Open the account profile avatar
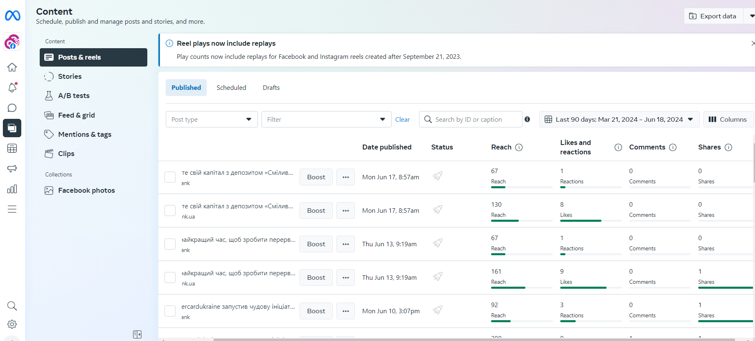The image size is (755, 341). click(12, 42)
